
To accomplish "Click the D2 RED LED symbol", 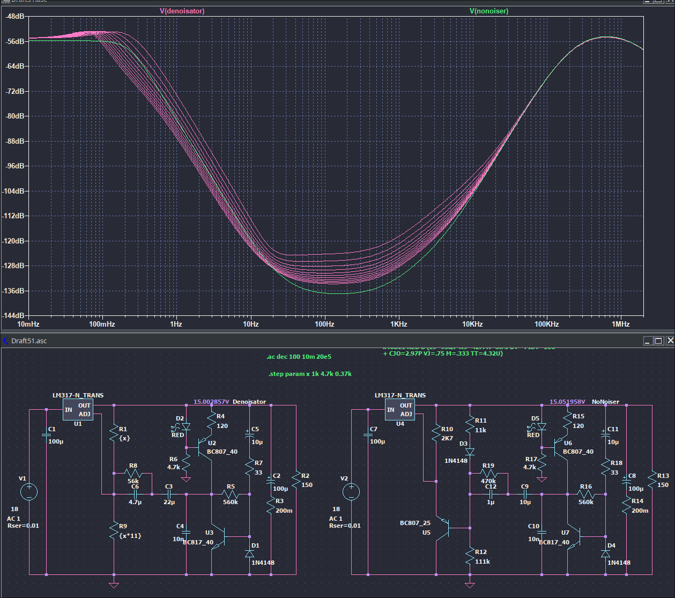I will click(x=186, y=427).
